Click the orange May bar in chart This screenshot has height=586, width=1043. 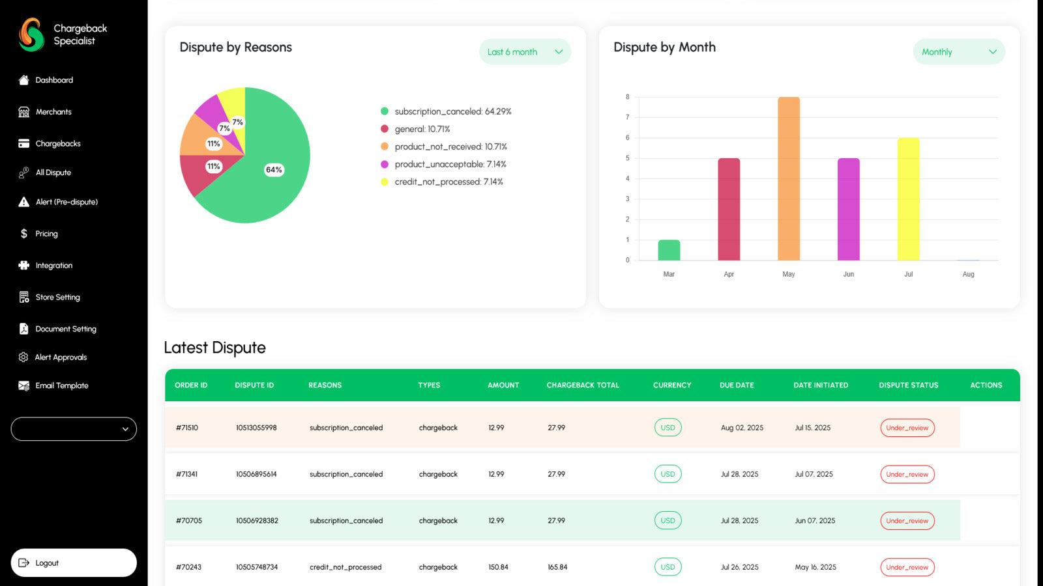[788, 179]
